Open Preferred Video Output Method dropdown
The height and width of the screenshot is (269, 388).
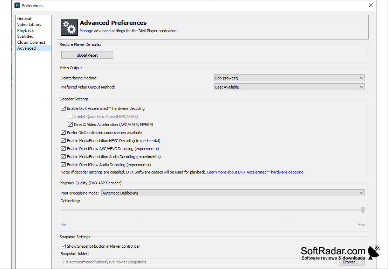289,87
